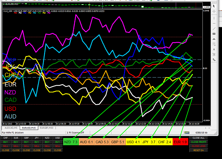The height and width of the screenshot is (159, 222).
Task: Switch to the EURUSD,M15 chart tab
Action: click(29, 128)
